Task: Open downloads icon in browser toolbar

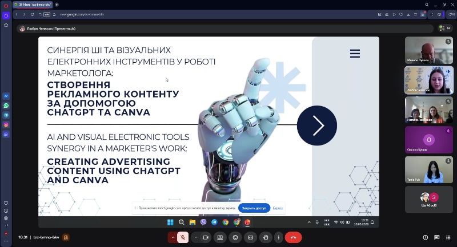Action: tap(408, 14)
